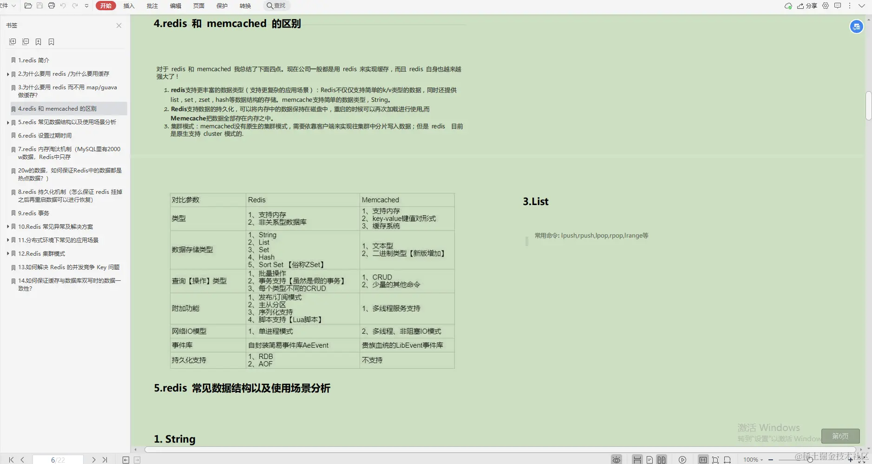The image size is (872, 464).
Task: Switch to the 插入 ribbon tab
Action: 129,6
